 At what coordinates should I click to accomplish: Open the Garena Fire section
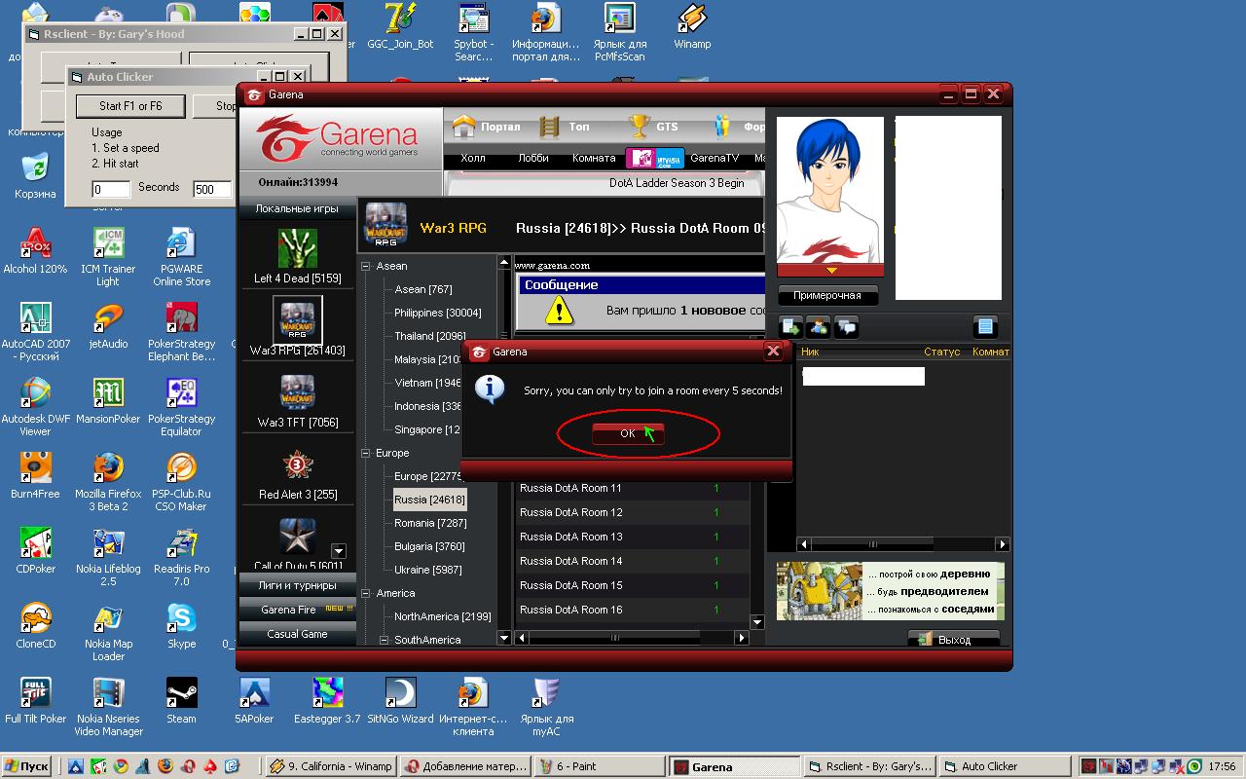[297, 610]
